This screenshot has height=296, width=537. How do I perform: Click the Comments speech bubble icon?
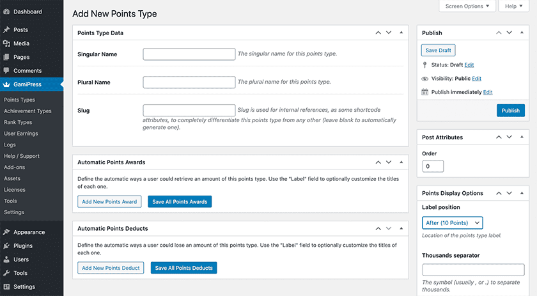pos(6,70)
